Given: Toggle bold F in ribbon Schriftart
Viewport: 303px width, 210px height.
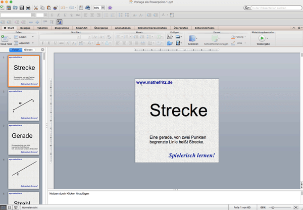Looking at the screenshot, I should click(x=43, y=43).
